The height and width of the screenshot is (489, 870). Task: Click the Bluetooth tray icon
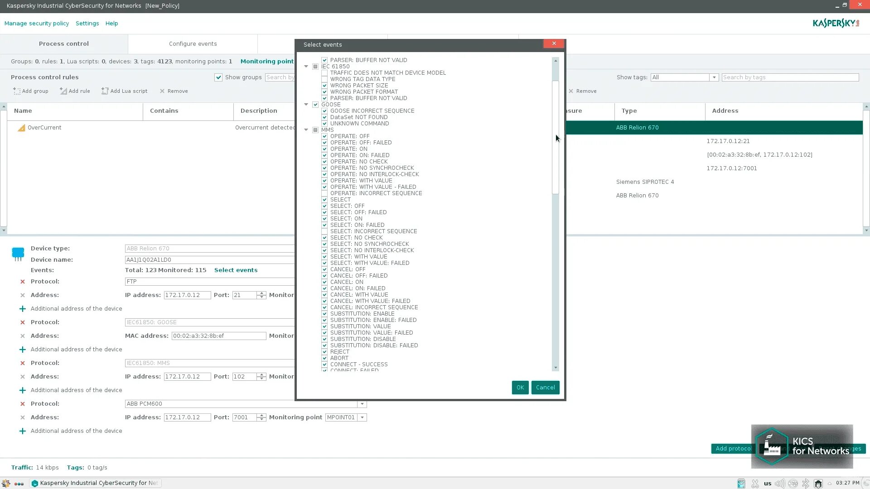point(806,484)
